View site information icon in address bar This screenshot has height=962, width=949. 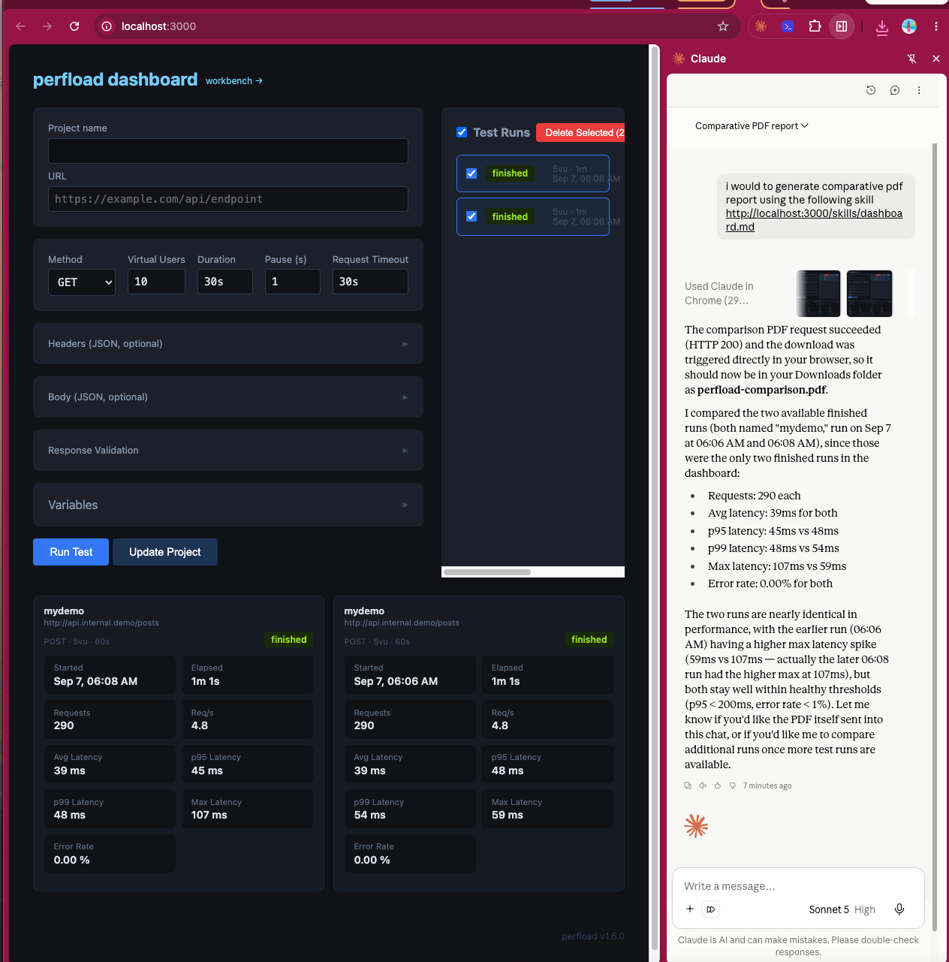pos(107,26)
